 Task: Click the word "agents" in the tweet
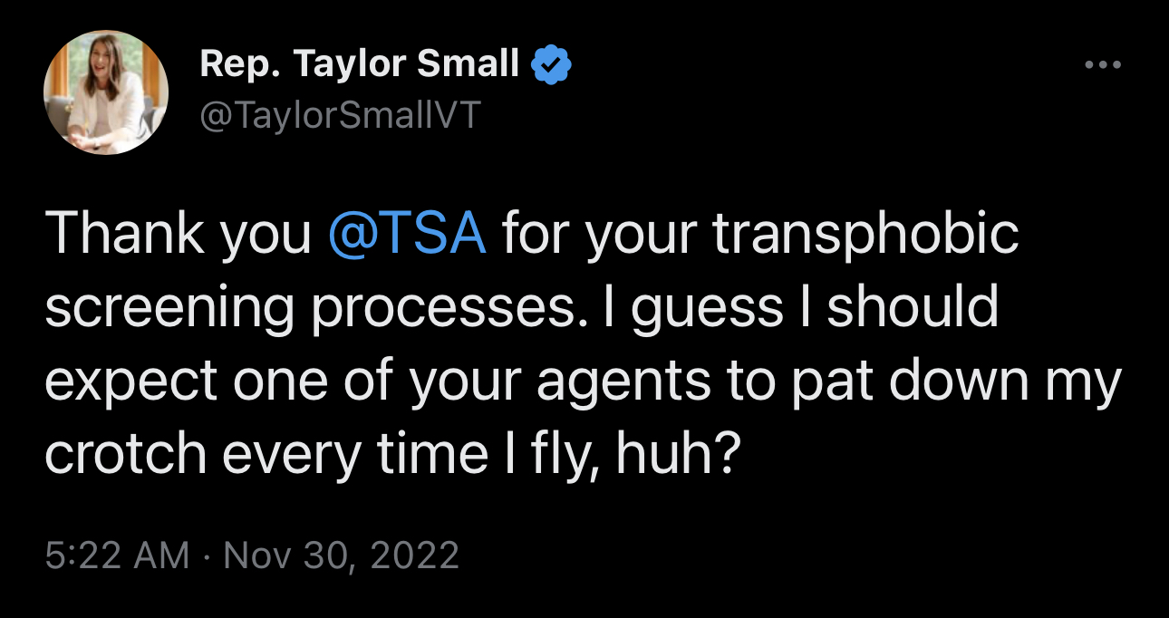(623, 381)
